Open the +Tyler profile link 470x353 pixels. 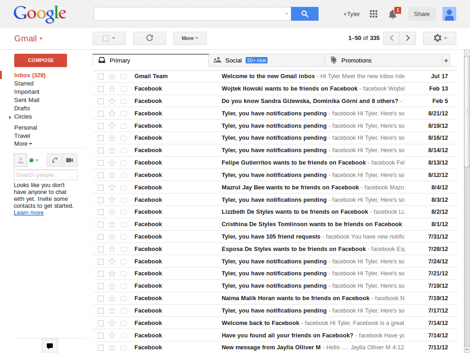tap(351, 14)
